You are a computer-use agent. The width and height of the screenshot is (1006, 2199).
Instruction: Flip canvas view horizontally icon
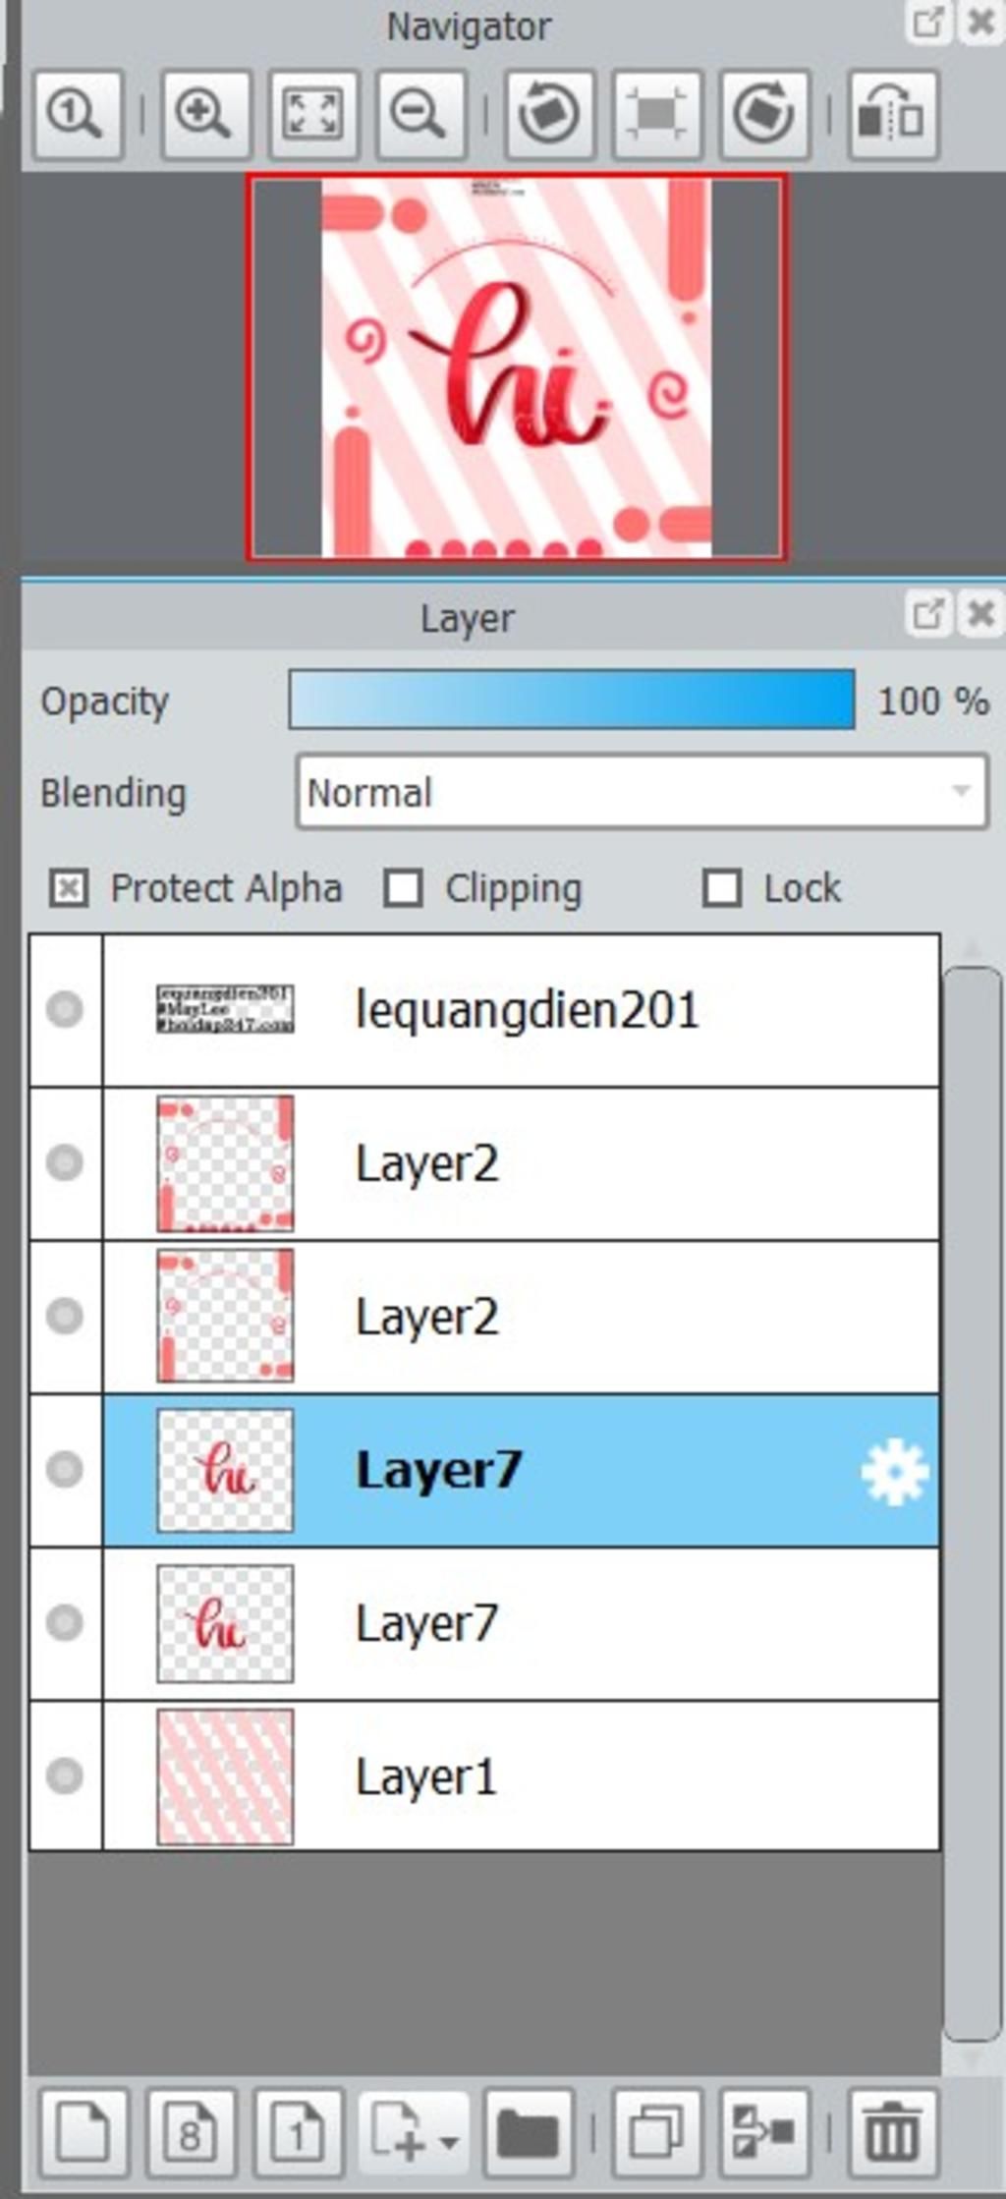(892, 114)
